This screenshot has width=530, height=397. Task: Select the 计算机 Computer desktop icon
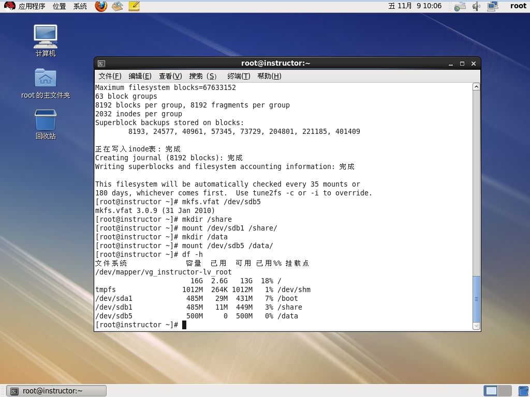pyautogui.click(x=46, y=41)
